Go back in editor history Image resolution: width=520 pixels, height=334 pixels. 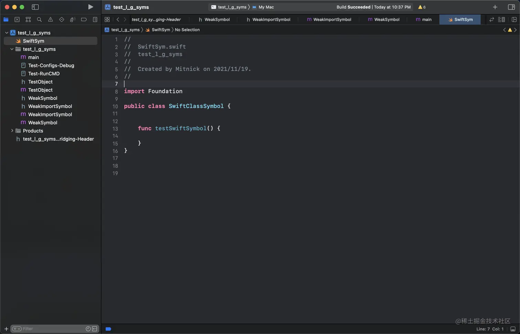118,20
